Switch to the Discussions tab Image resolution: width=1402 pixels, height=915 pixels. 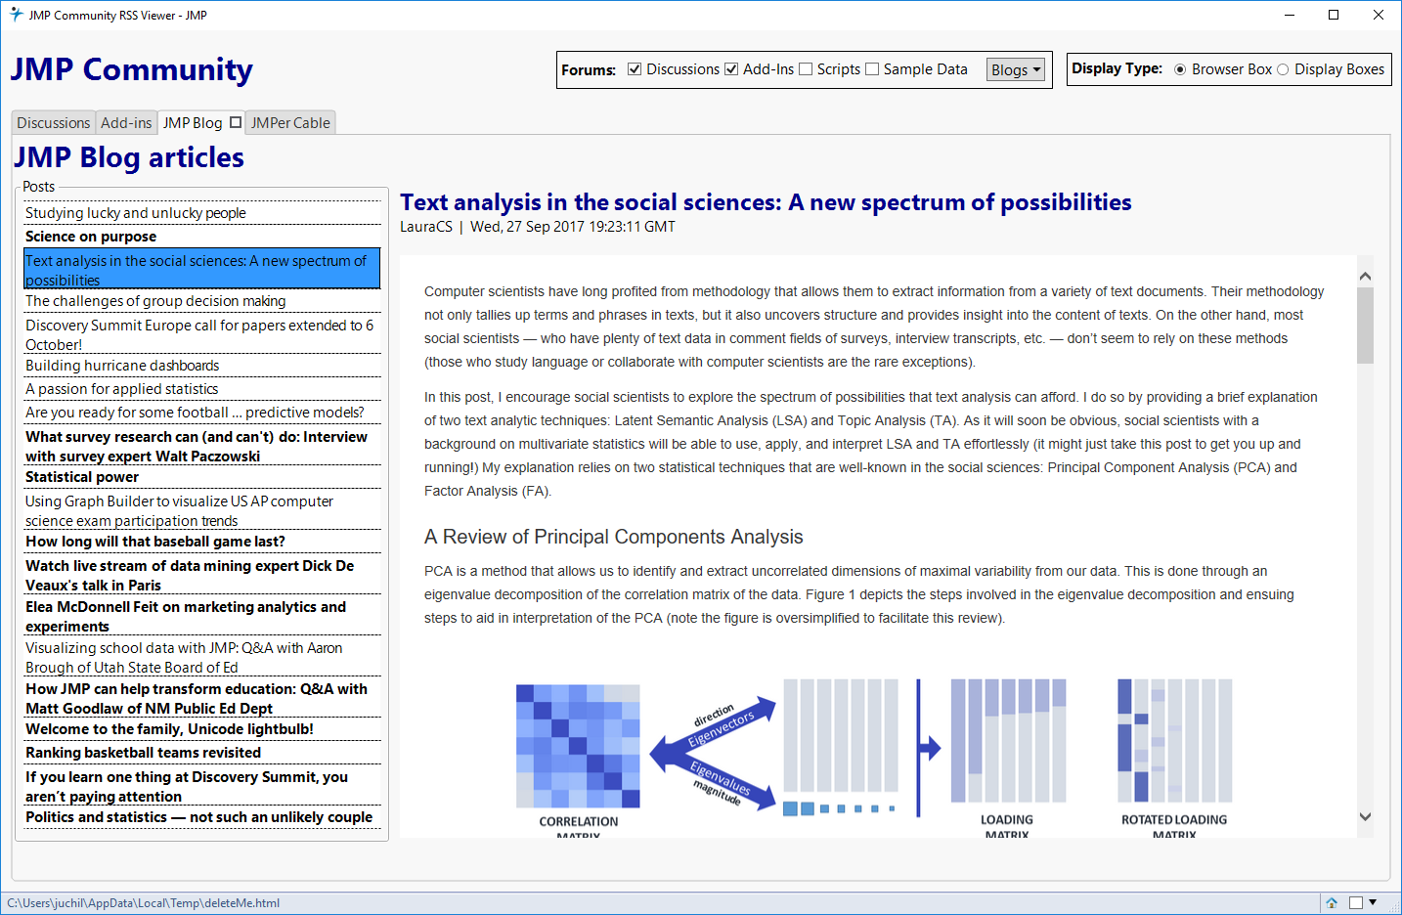53,122
